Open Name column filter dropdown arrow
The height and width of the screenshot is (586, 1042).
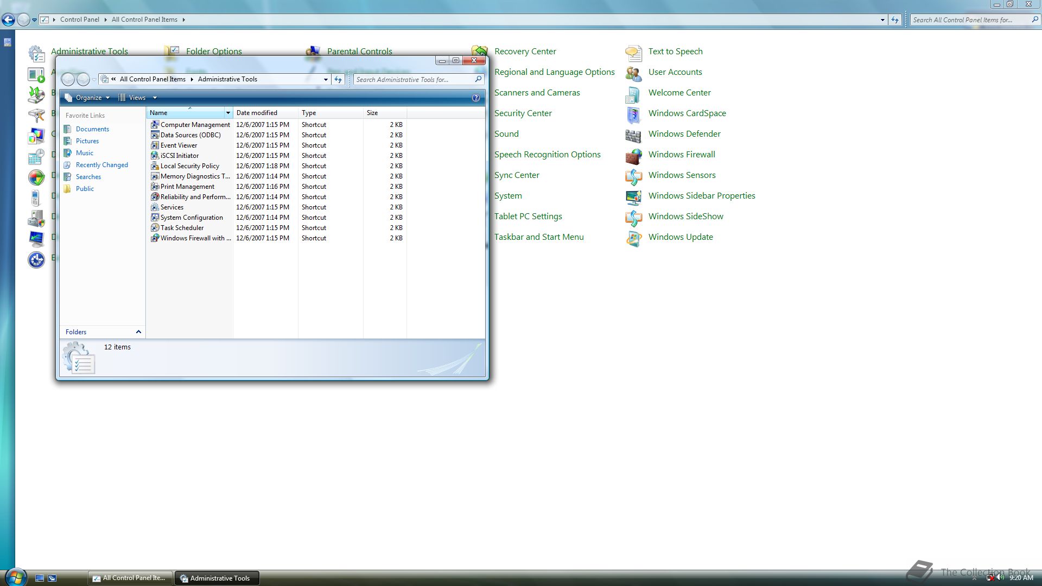(228, 113)
